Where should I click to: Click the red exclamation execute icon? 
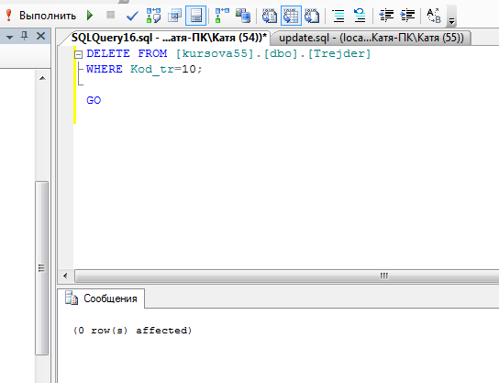tap(9, 16)
